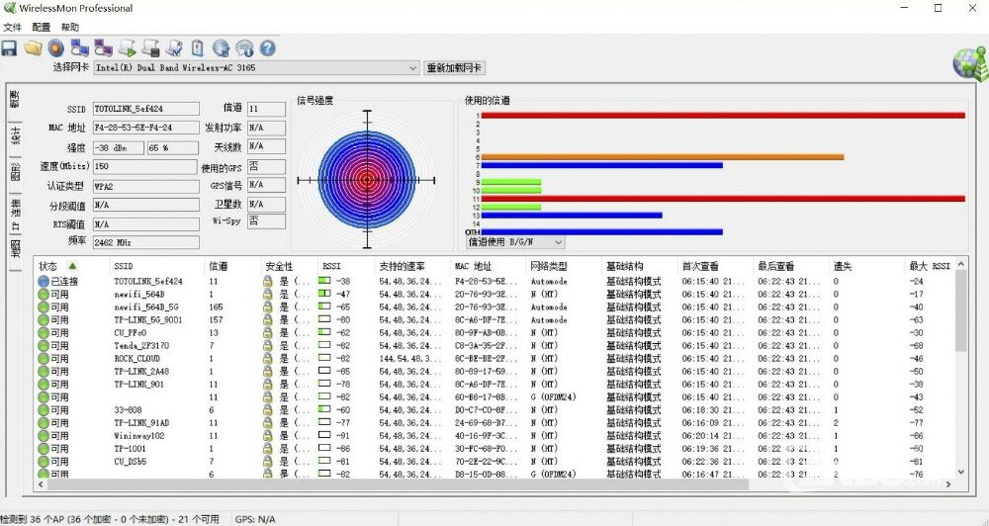Click the signal strength radar graphic
989x526 pixels.
click(367, 180)
